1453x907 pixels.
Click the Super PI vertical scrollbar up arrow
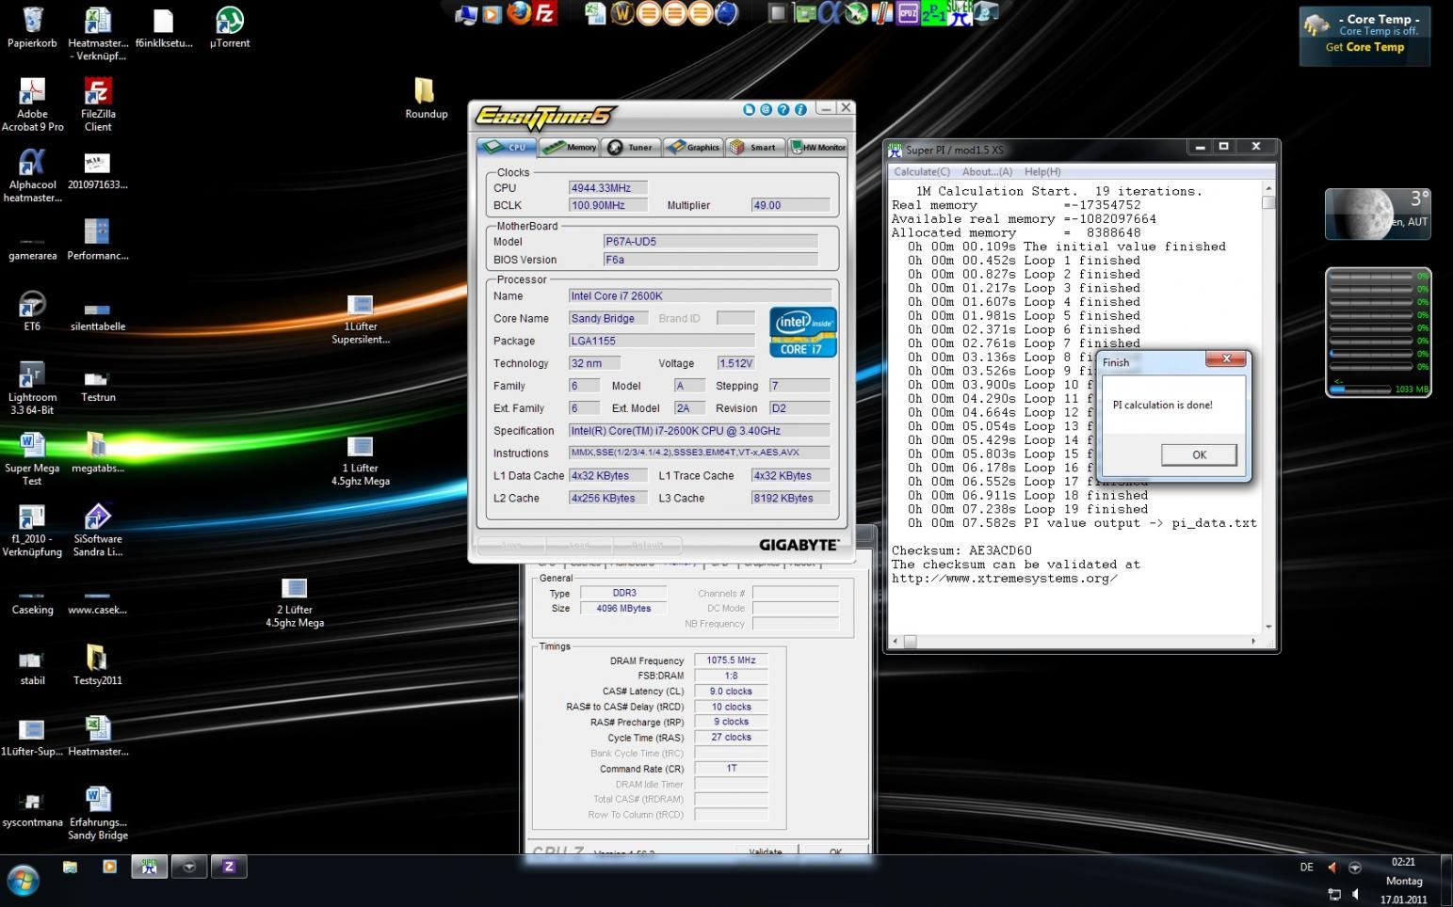point(1268,188)
